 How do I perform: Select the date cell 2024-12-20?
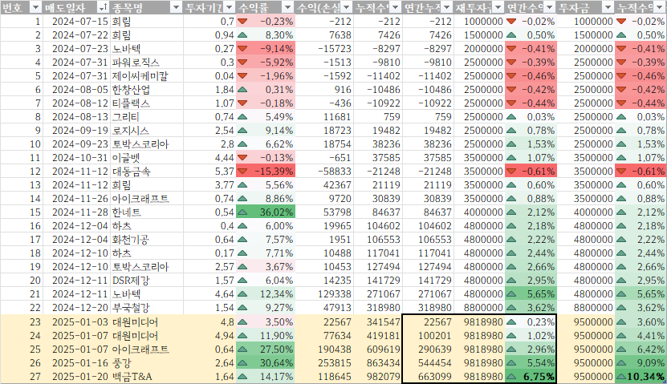click(x=76, y=308)
